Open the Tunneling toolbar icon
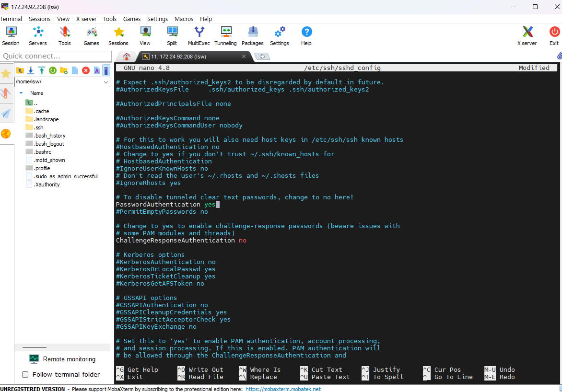 pyautogui.click(x=226, y=36)
